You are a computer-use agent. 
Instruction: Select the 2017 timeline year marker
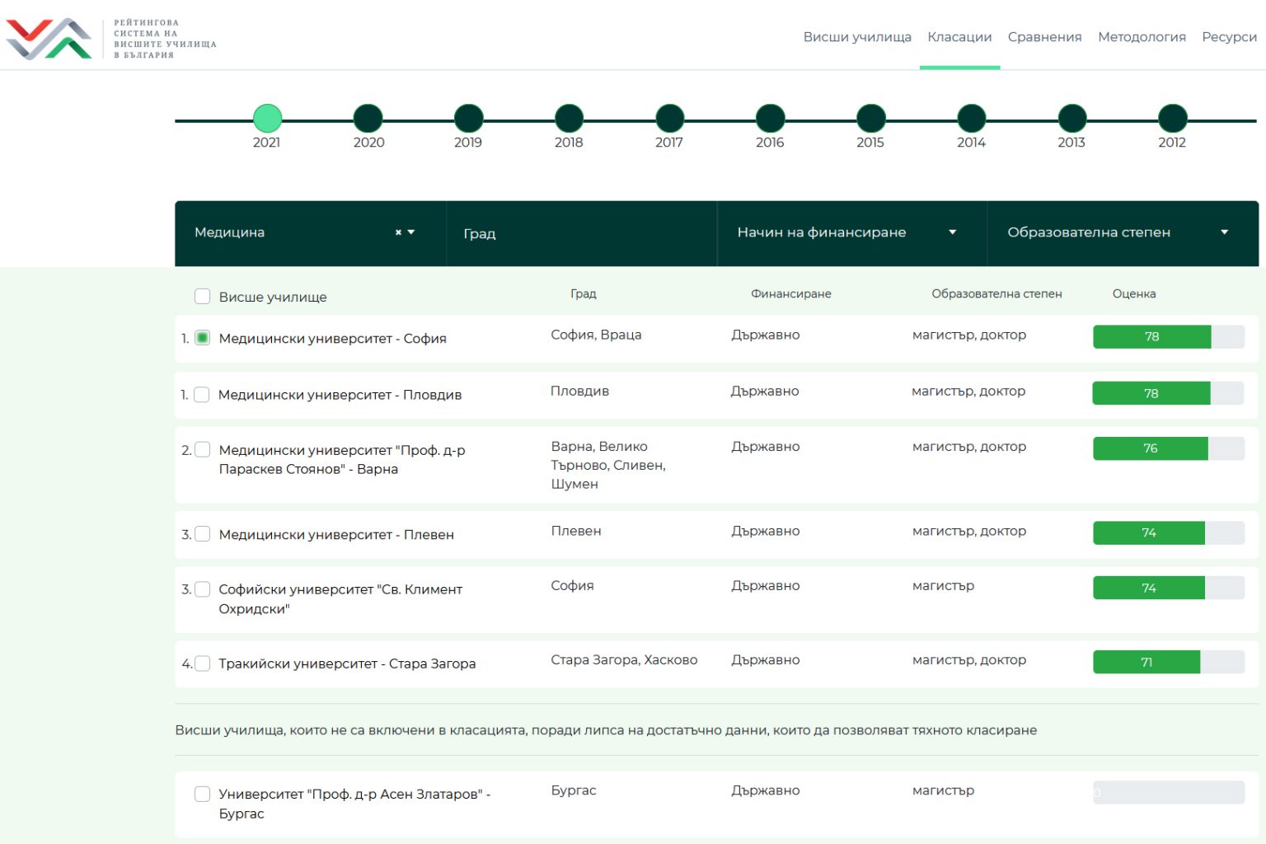pyautogui.click(x=669, y=119)
